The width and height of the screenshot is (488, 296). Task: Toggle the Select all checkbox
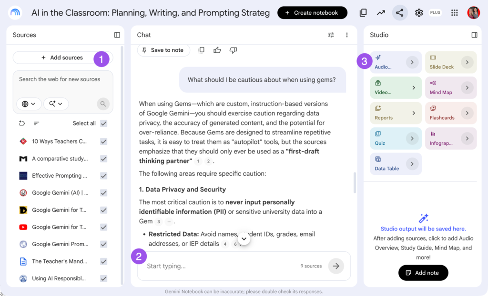click(103, 123)
